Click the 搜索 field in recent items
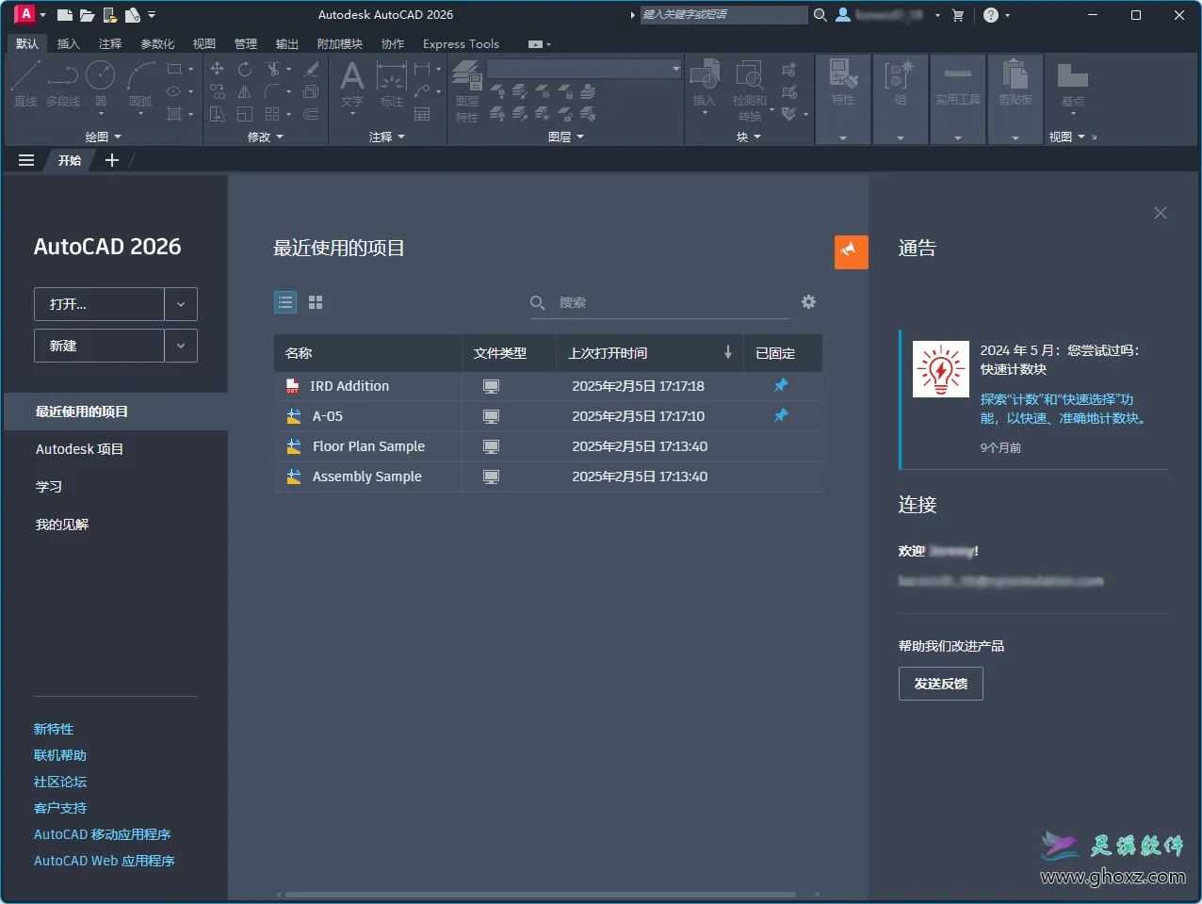The width and height of the screenshot is (1202, 904). [x=659, y=302]
